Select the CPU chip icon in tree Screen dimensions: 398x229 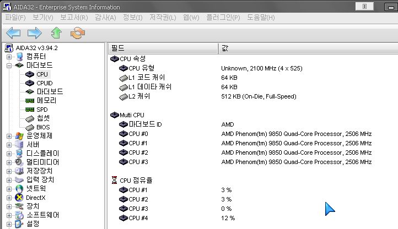point(30,74)
